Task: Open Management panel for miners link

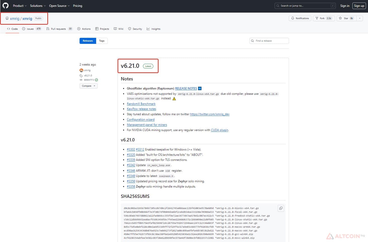Action: pos(147,125)
